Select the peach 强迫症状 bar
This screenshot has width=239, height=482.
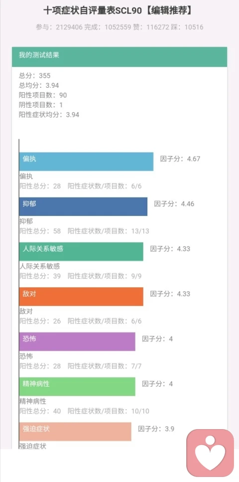[75, 432]
